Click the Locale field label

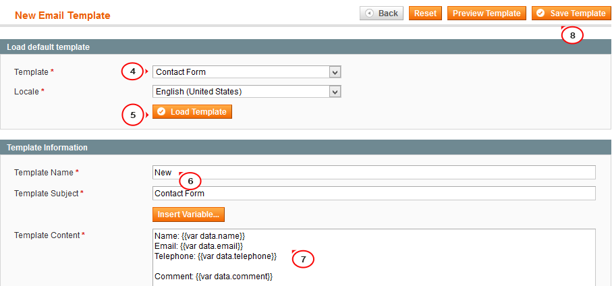(26, 92)
